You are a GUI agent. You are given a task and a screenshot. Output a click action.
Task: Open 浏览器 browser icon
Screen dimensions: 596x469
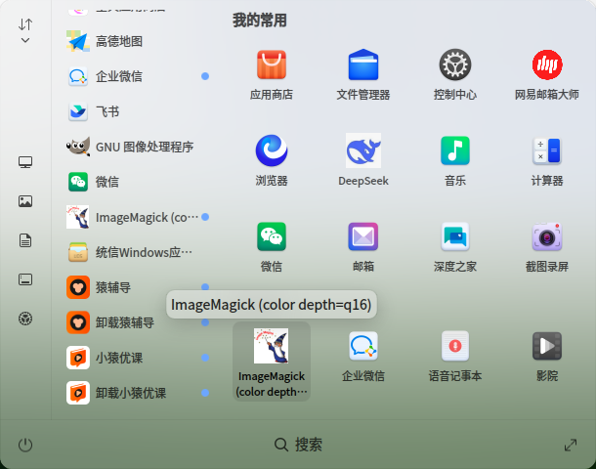[271, 150]
